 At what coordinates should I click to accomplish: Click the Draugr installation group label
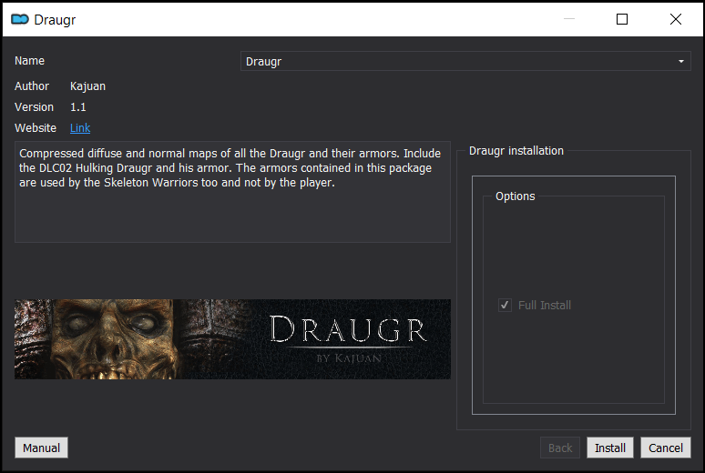click(x=516, y=150)
